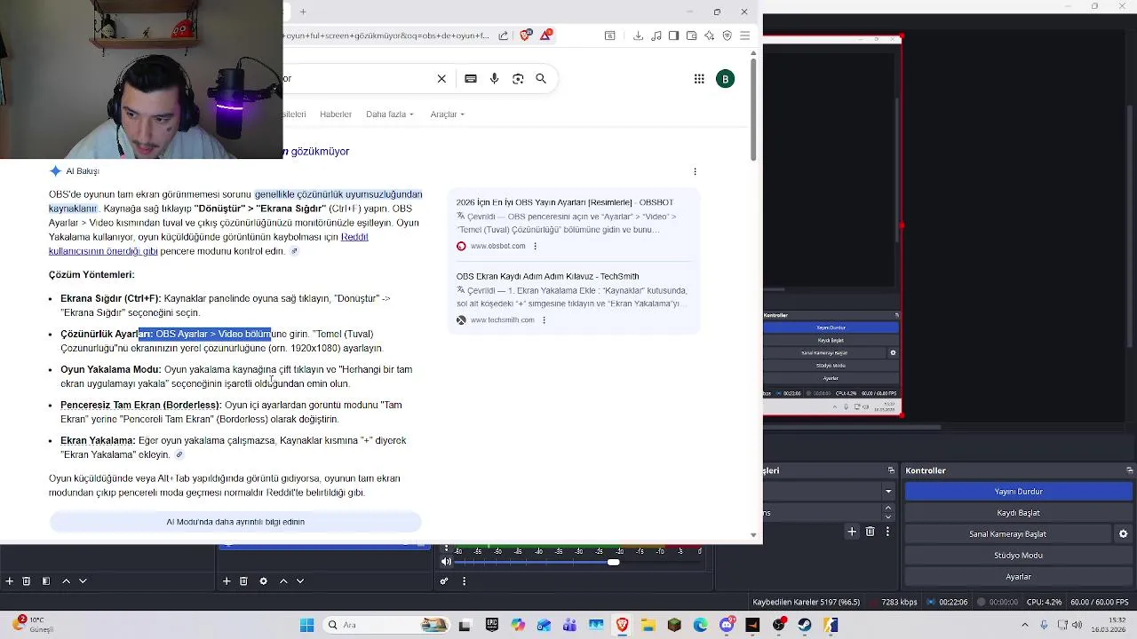Open the obsbot.com OBS Yayın Ayarları result

coord(565,202)
